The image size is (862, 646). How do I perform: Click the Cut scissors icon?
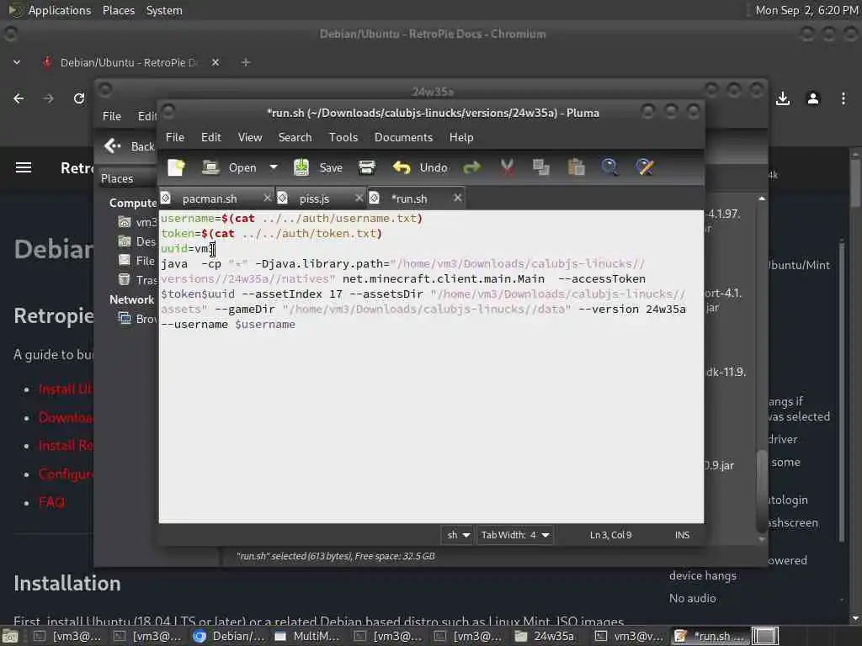507,167
